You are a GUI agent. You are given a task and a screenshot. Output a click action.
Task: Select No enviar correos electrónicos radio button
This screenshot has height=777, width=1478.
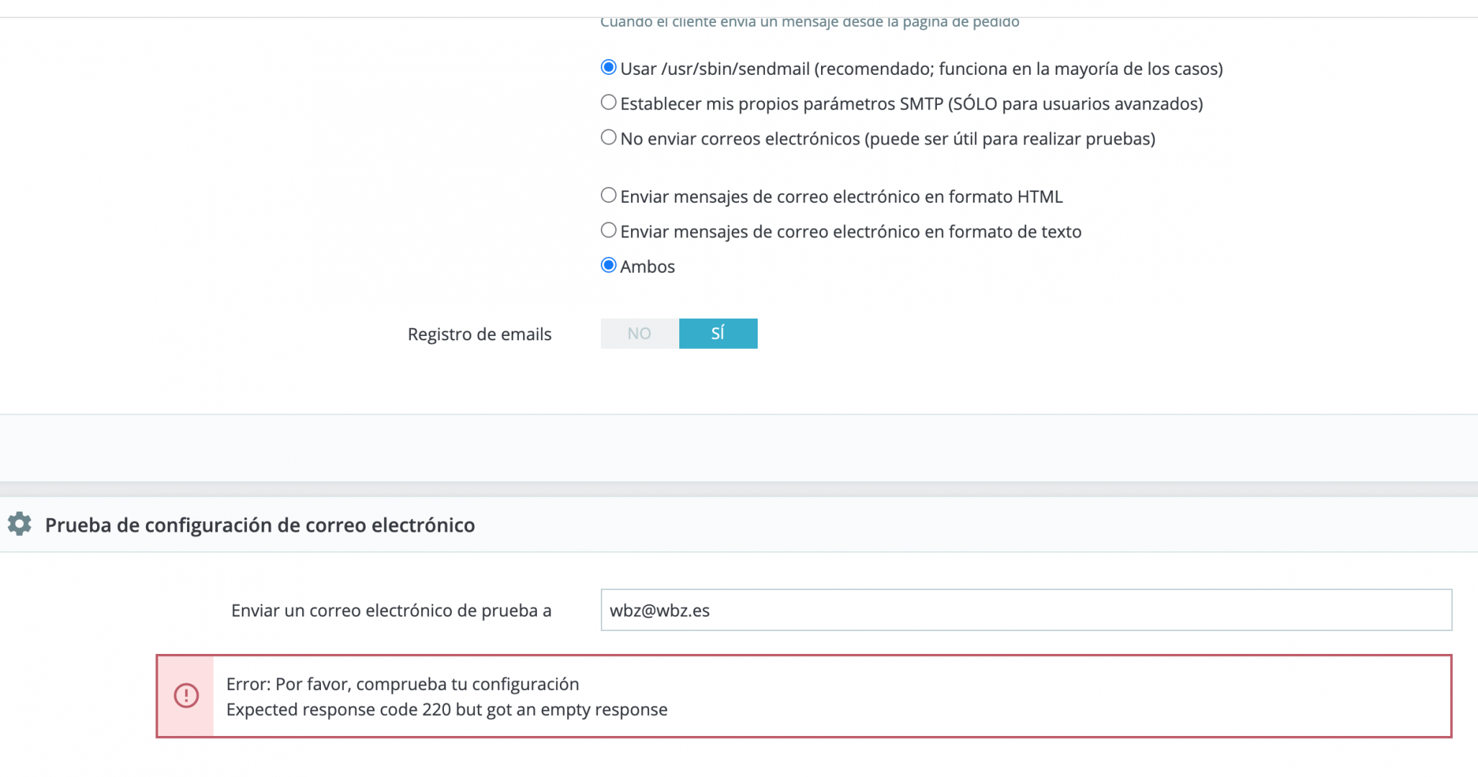[609, 137]
